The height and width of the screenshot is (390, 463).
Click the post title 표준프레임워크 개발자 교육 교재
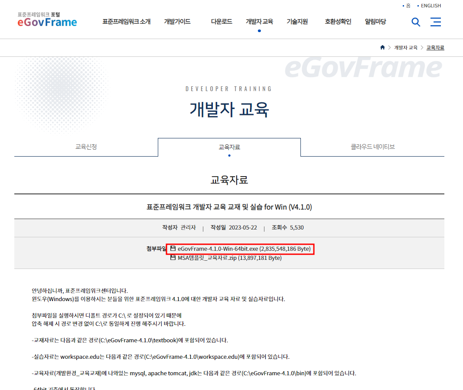229,207
